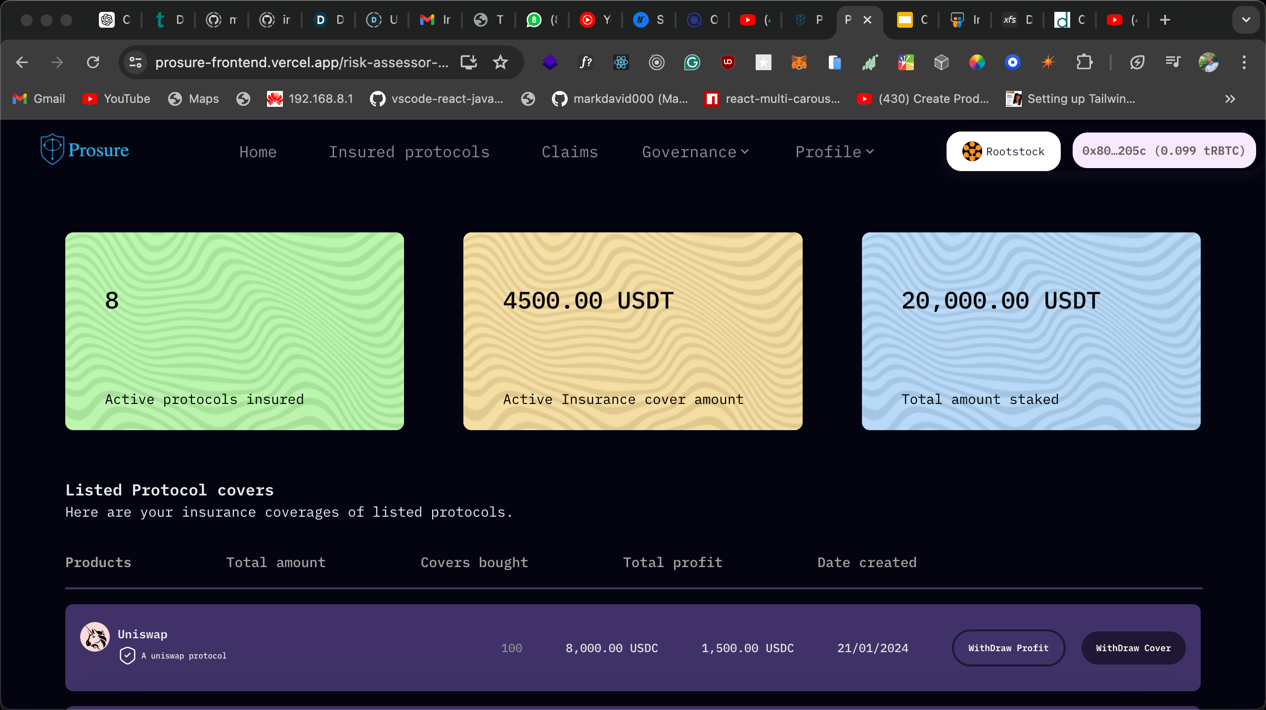Go to Insured protocols page
The width and height of the screenshot is (1266, 710).
(x=409, y=152)
